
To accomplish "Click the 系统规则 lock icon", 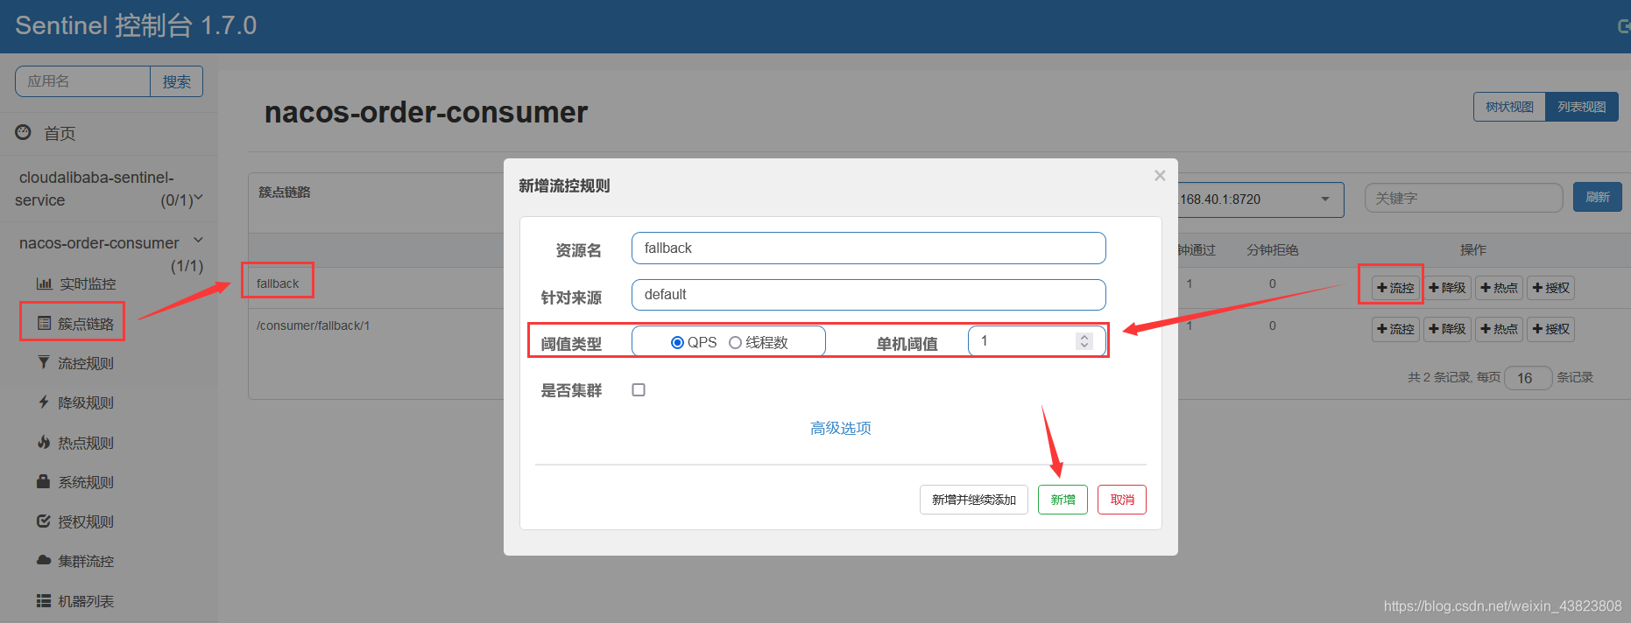I will coord(44,481).
